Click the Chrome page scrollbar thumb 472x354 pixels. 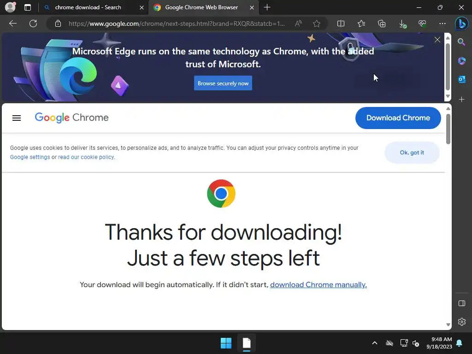448,129
